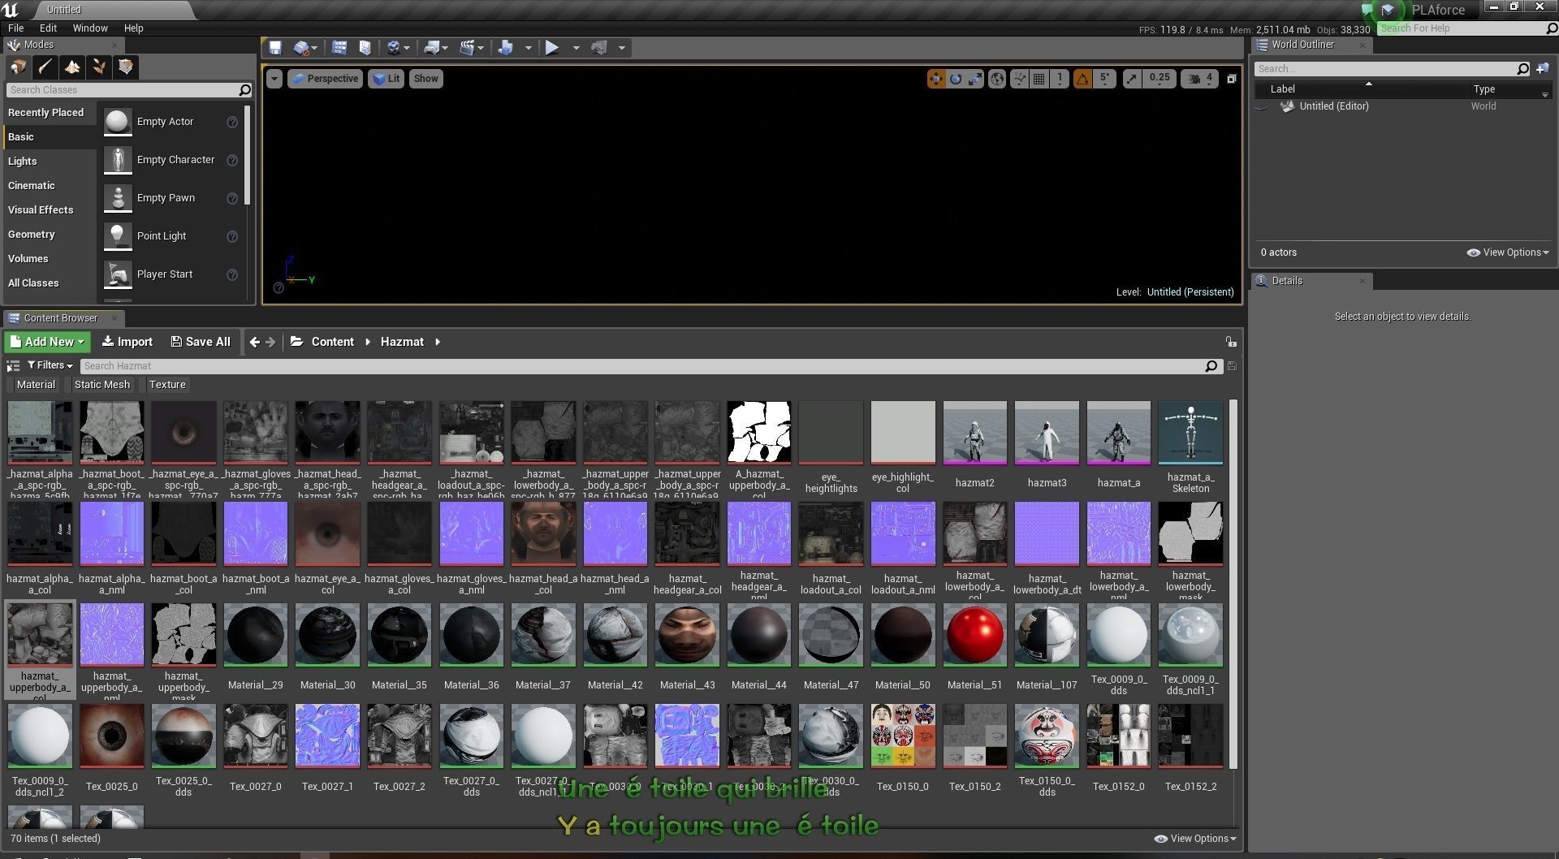This screenshot has height=859, width=1559.
Task: Select the Place mode icon
Action: [18, 67]
